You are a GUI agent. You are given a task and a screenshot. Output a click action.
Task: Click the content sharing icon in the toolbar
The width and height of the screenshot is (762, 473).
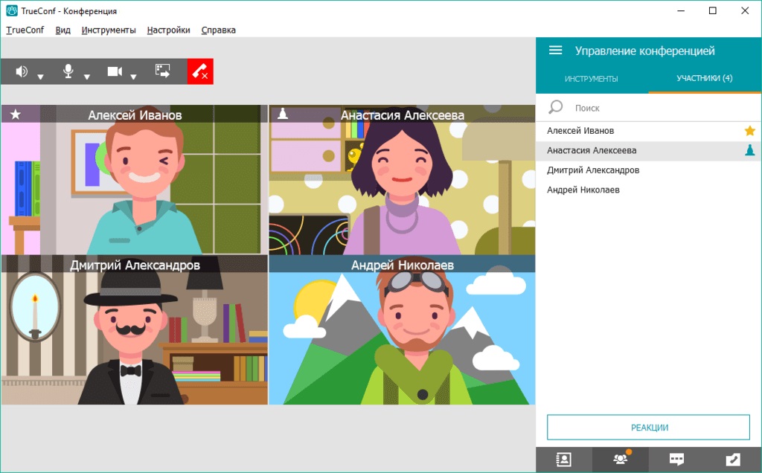pos(162,71)
